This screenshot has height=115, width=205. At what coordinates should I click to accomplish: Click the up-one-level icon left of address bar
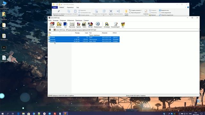pyautogui.click(x=50, y=30)
